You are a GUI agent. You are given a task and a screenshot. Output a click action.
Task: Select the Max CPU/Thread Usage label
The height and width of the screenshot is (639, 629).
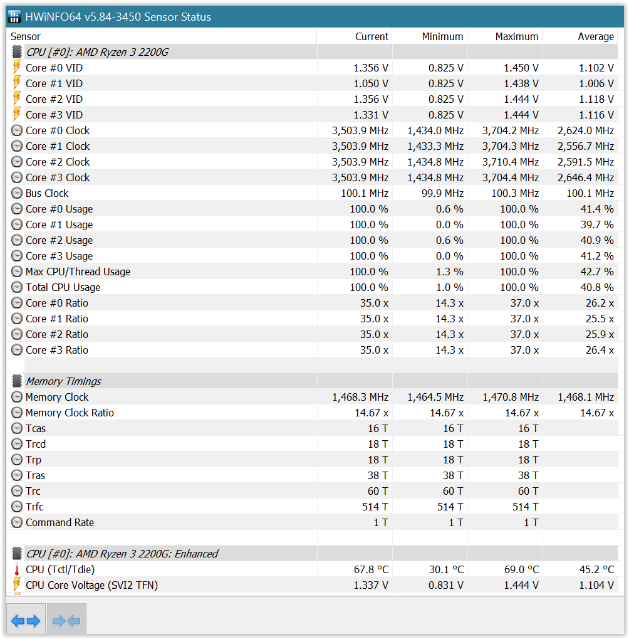coord(78,272)
